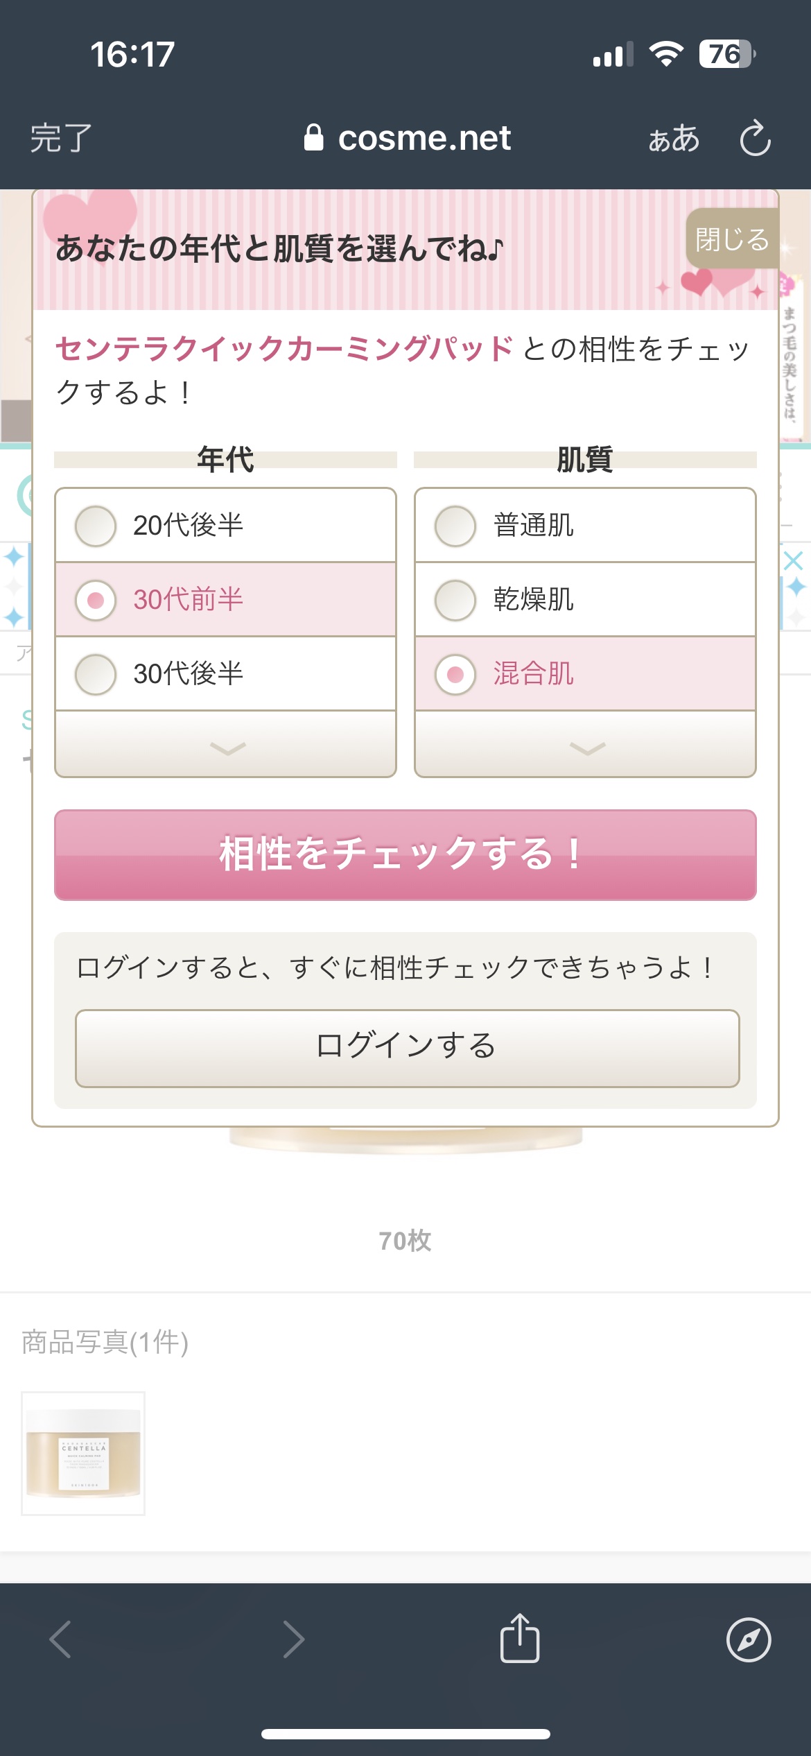Screen dimensions: 811x1756
Task: Select 乾燥肌 skin type
Action: pyautogui.click(x=585, y=599)
